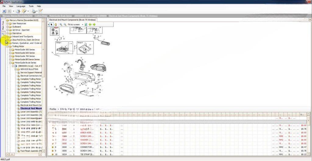The width and height of the screenshot is (312, 161).
Task: Expand the Outboard folder in tree
Action: point(7,27)
